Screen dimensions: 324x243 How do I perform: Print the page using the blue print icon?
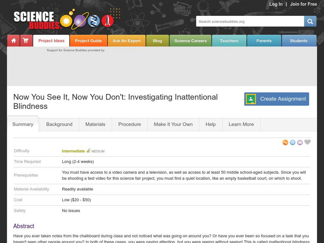point(292,142)
